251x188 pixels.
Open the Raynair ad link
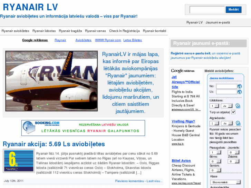point(60,40)
